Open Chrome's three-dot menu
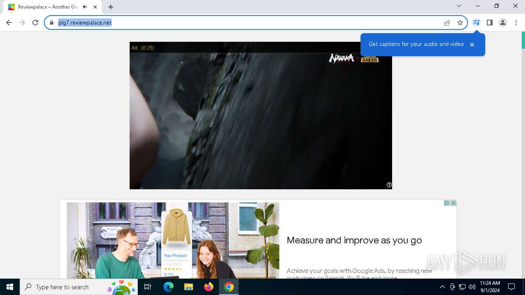This screenshot has width=525, height=295. click(x=516, y=23)
